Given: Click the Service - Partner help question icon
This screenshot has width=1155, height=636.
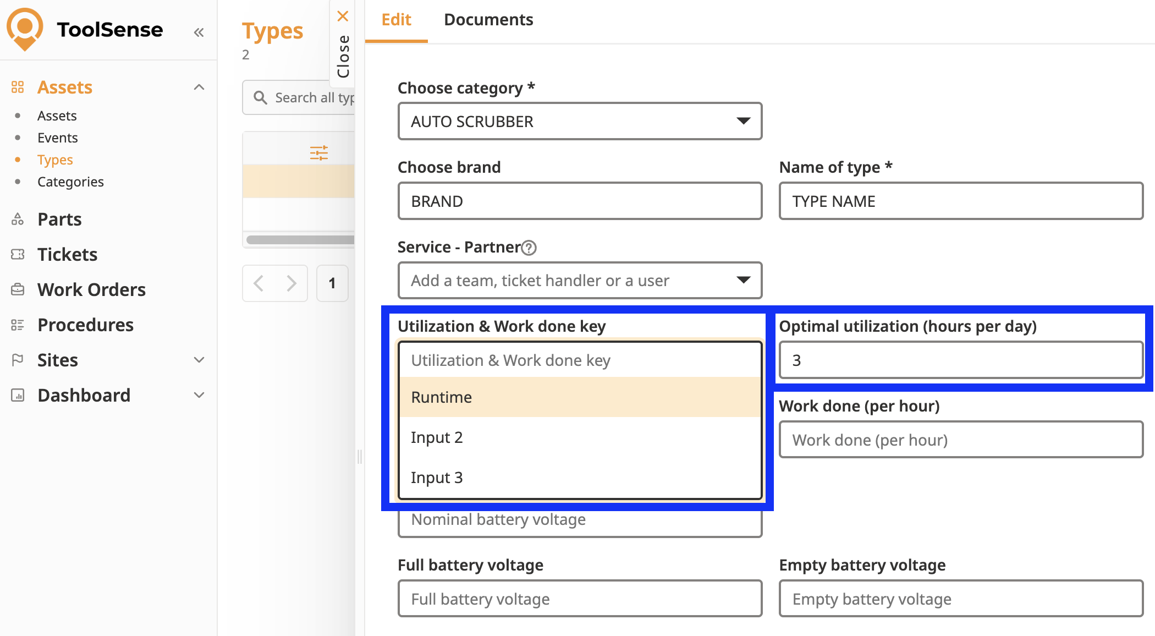Looking at the screenshot, I should pyautogui.click(x=529, y=248).
